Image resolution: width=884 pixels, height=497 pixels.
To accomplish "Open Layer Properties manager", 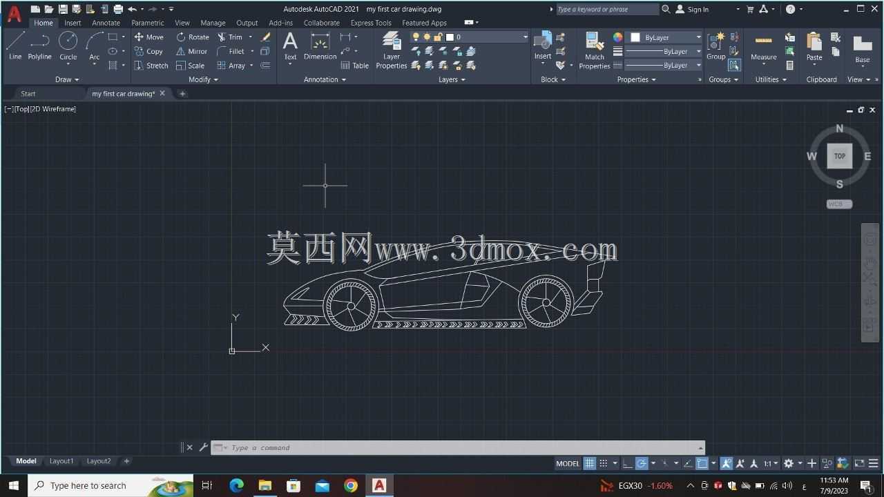I will click(392, 50).
